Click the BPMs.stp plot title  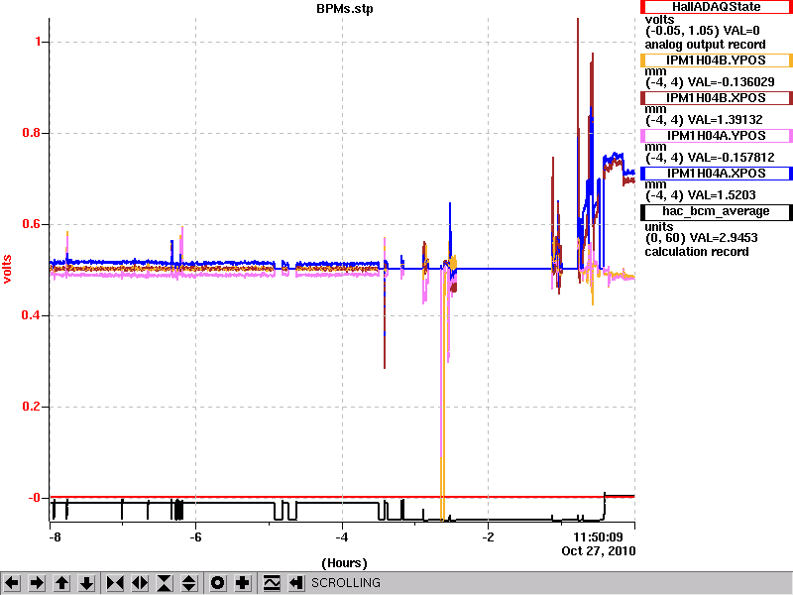[345, 9]
